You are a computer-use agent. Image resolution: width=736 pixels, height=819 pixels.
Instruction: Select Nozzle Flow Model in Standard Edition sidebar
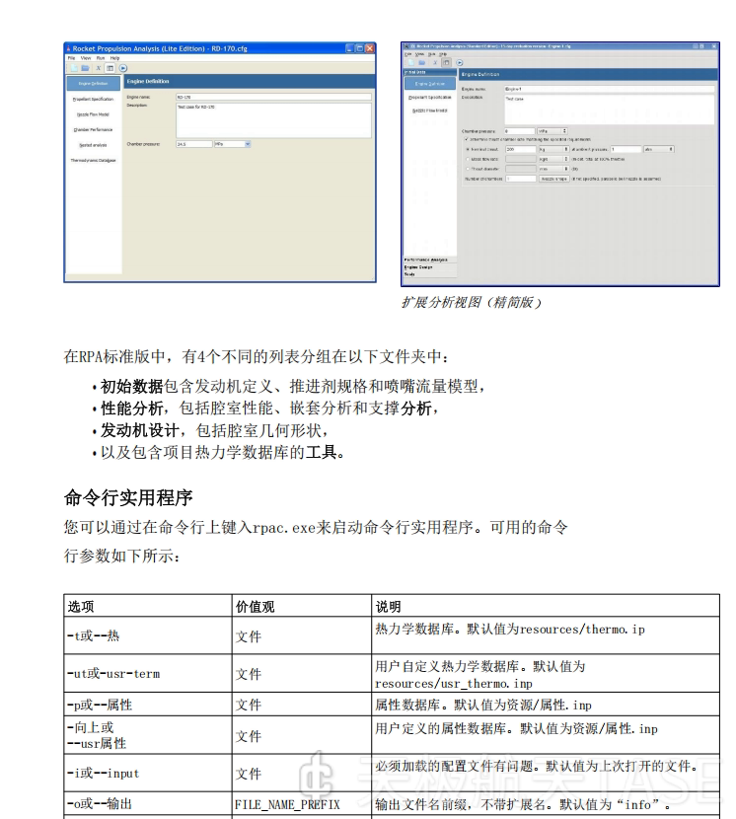(x=430, y=111)
